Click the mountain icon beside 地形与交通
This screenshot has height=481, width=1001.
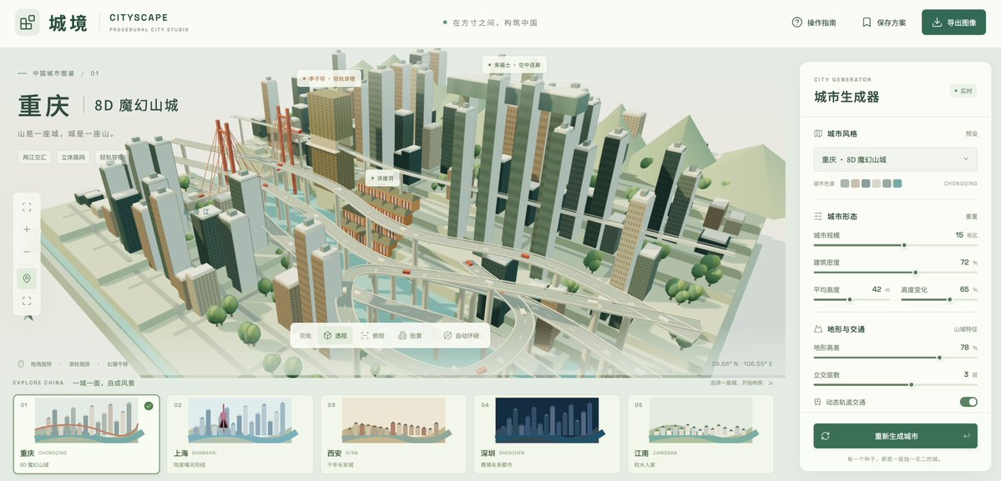click(x=818, y=329)
